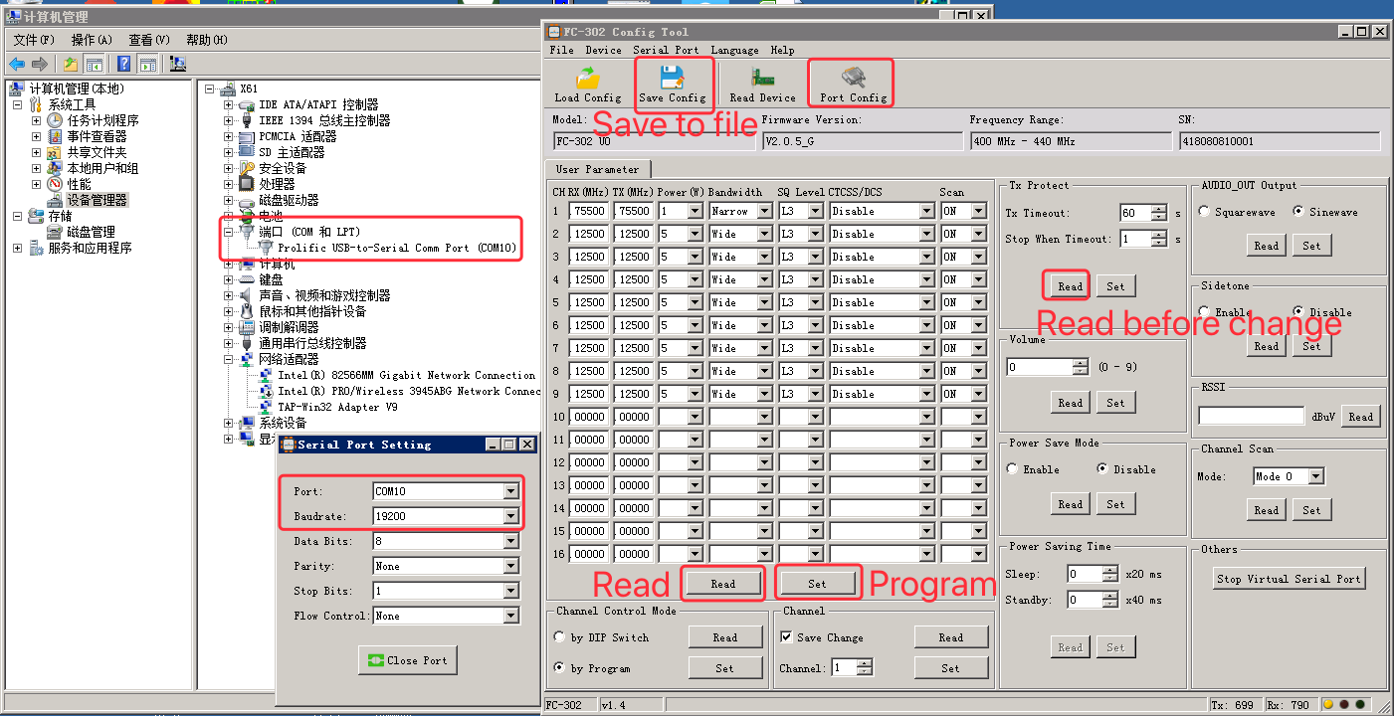Click the RSSI Read button
Image resolution: width=1394 pixels, height=716 pixels.
[x=1360, y=417]
